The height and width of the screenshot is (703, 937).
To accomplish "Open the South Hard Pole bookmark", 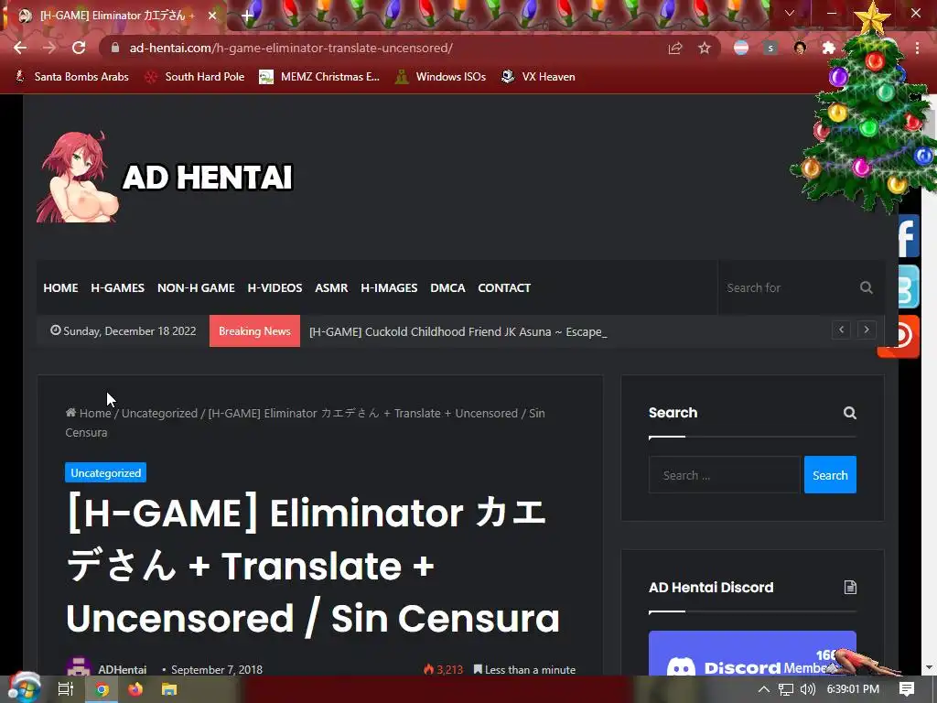I will 196,77.
